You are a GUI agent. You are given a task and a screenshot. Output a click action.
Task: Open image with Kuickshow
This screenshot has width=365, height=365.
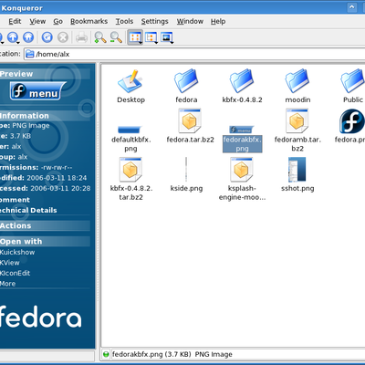point(17,252)
